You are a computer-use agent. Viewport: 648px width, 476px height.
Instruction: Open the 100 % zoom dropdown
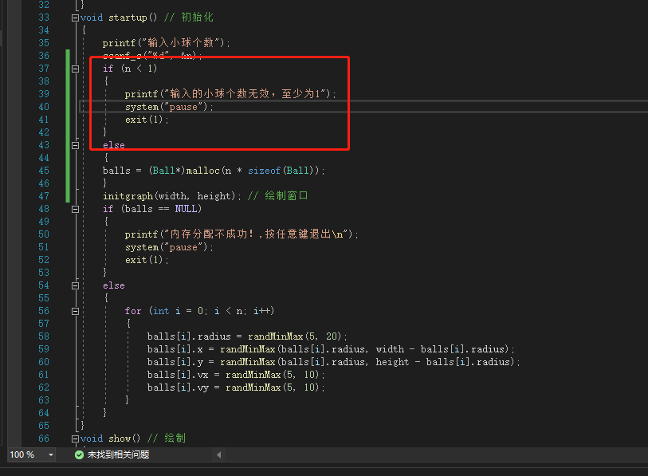coord(51,455)
